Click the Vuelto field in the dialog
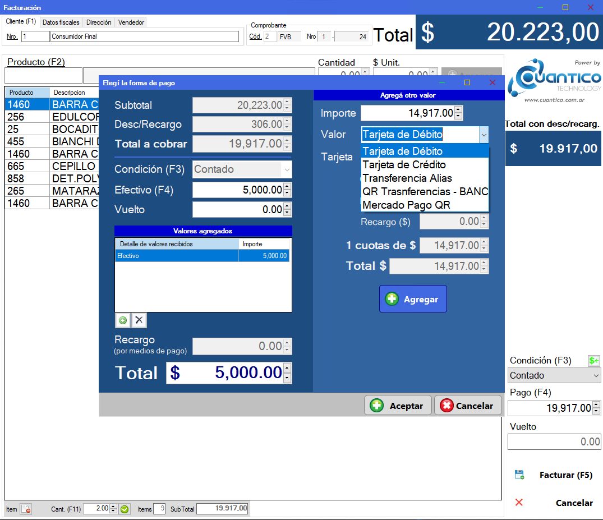 (238, 210)
